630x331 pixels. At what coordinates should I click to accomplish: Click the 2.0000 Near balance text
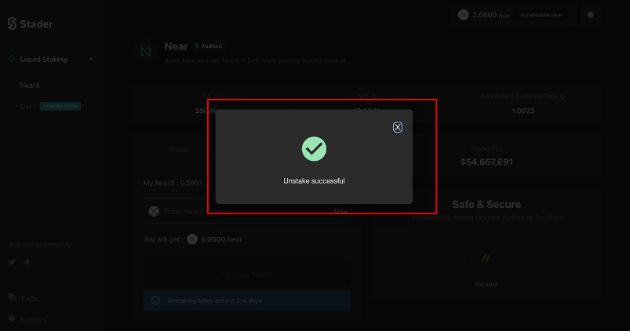pyautogui.click(x=491, y=15)
